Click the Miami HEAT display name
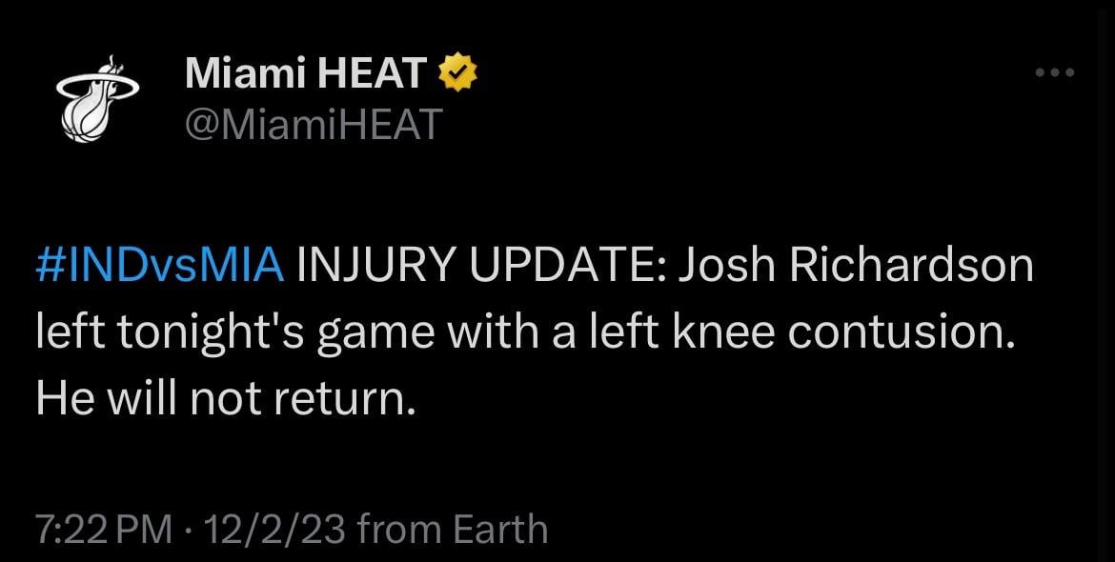1115x562 pixels. pyautogui.click(x=305, y=73)
